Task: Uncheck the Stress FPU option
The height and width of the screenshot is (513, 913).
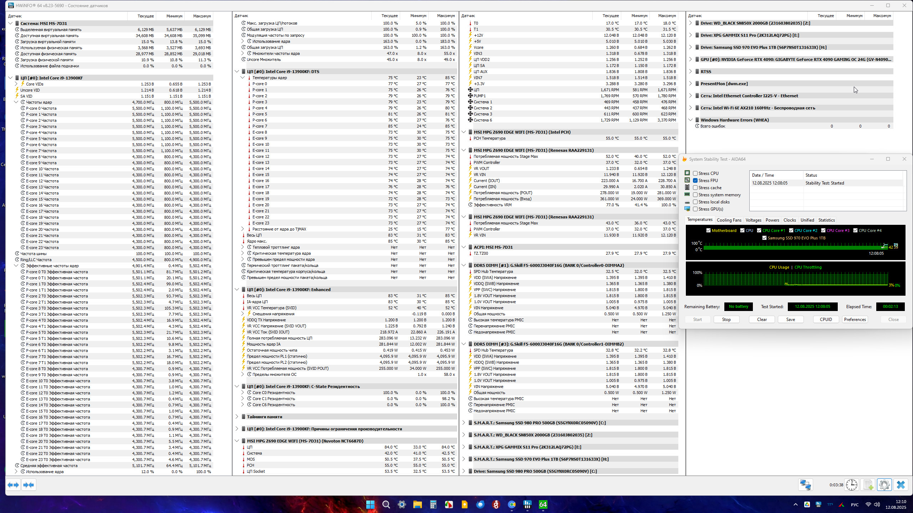Action: 695,181
